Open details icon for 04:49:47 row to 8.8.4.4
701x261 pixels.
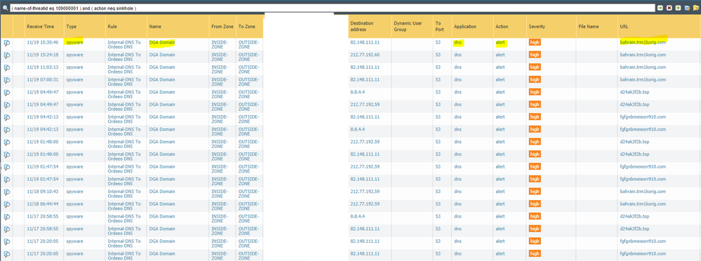(x=7, y=93)
